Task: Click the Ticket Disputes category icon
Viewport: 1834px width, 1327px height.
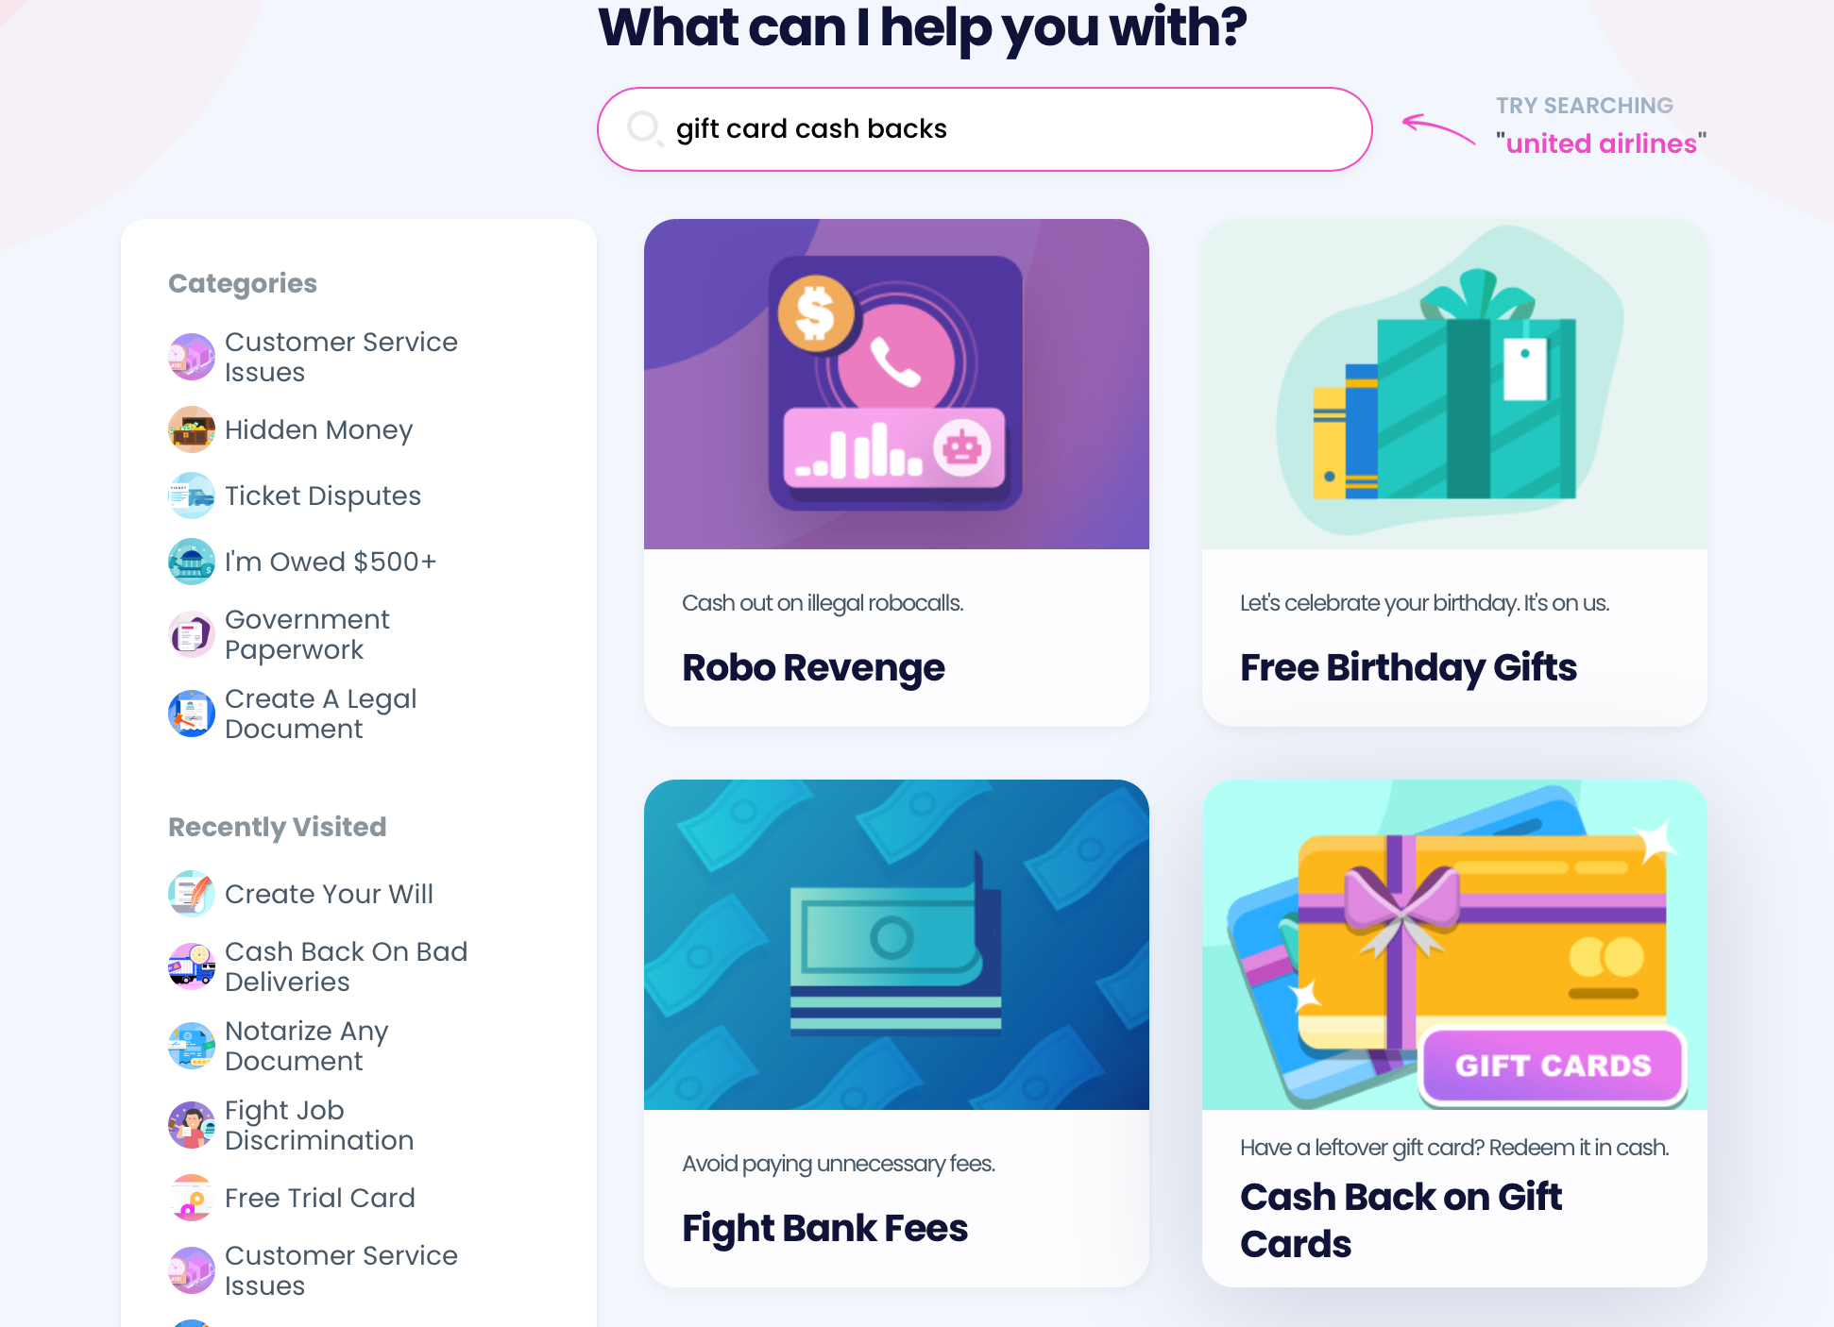Action: 191,495
